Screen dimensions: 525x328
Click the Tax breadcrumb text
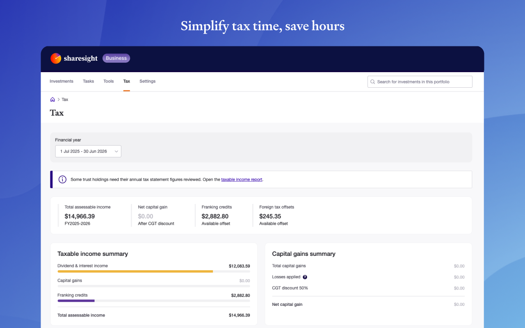point(65,100)
